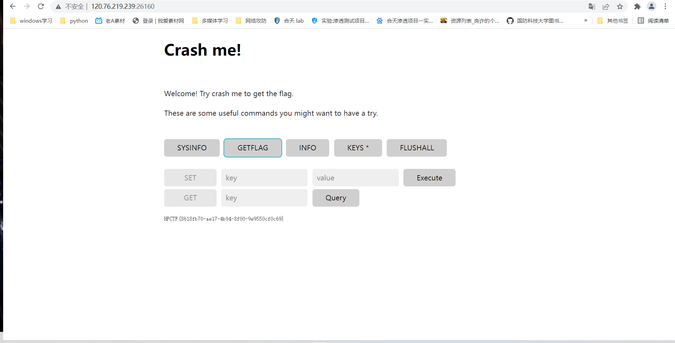Click the browser forward arrow
Screen dimensions: 675x343
[x=27, y=6]
